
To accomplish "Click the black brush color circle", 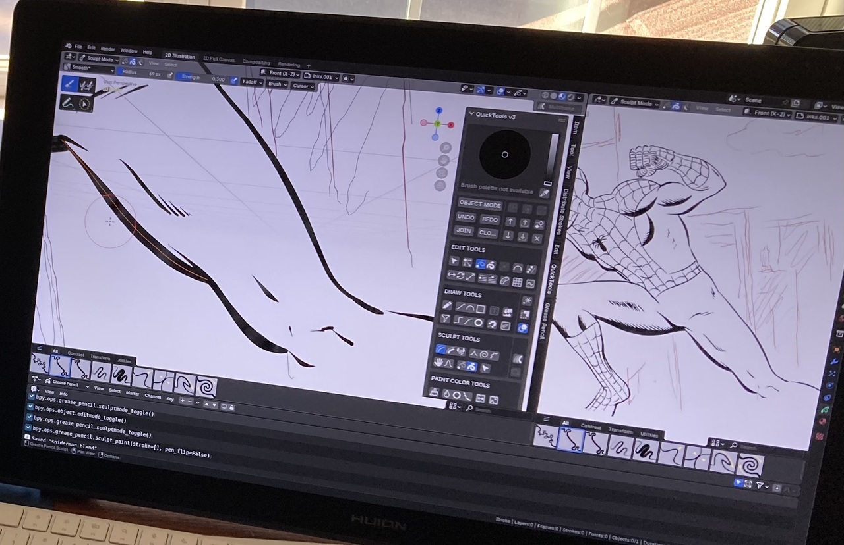I will point(505,154).
